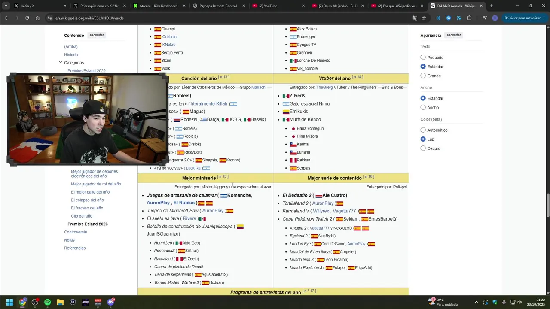Open the Cristinini article link
The height and width of the screenshot is (309, 550).
[x=170, y=37]
